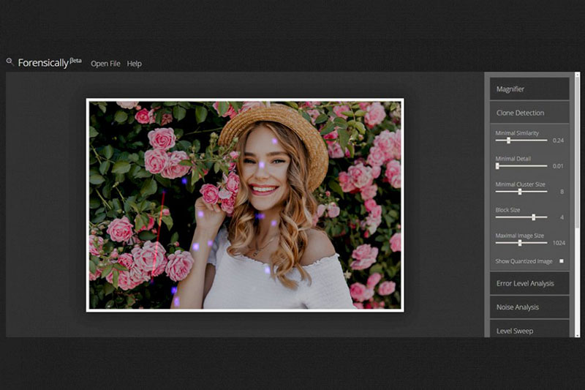
Task: Expand the Level Sweep panel
Action: 529,330
